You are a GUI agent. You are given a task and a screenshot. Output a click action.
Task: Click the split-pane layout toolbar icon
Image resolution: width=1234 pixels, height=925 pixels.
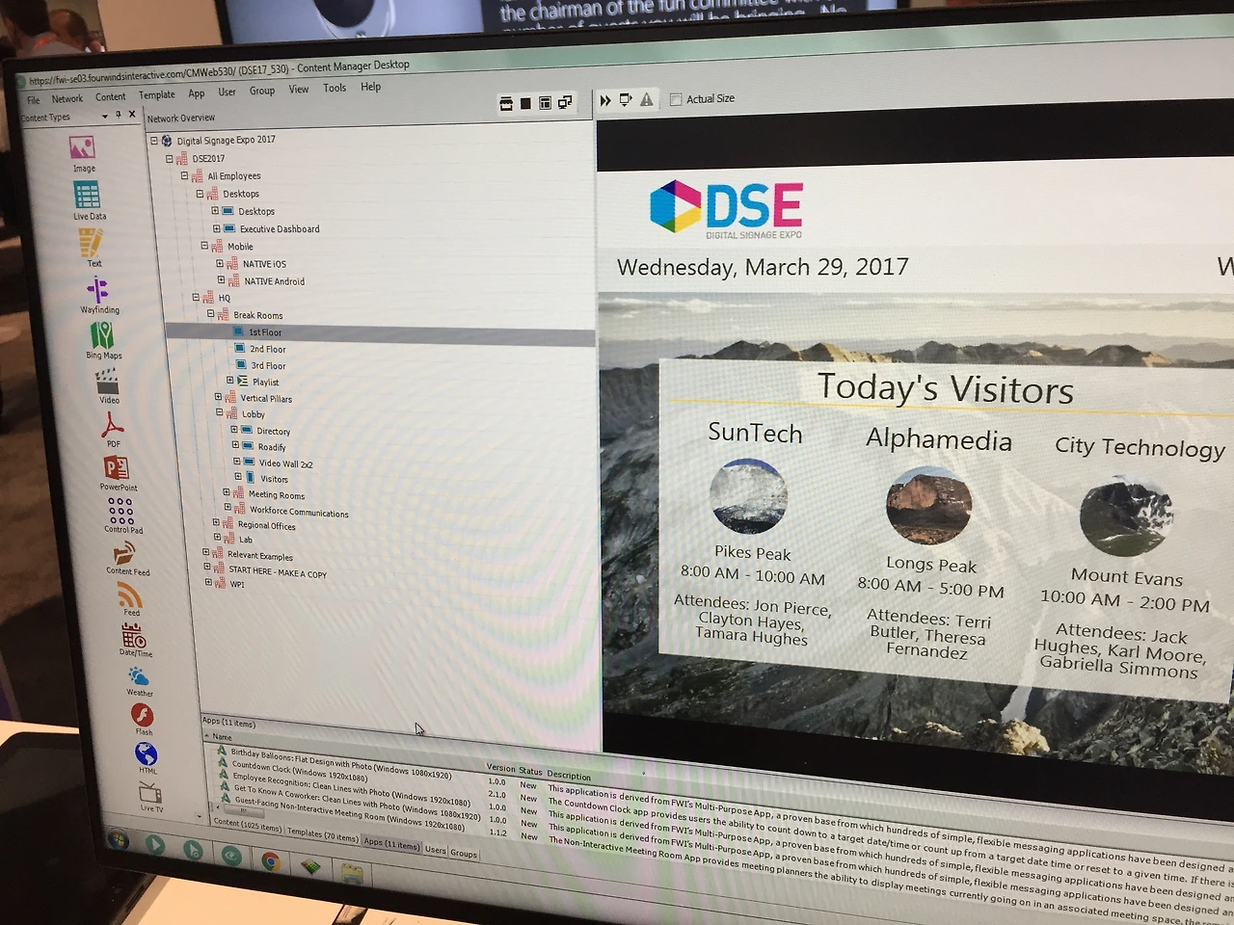pyautogui.click(x=545, y=103)
